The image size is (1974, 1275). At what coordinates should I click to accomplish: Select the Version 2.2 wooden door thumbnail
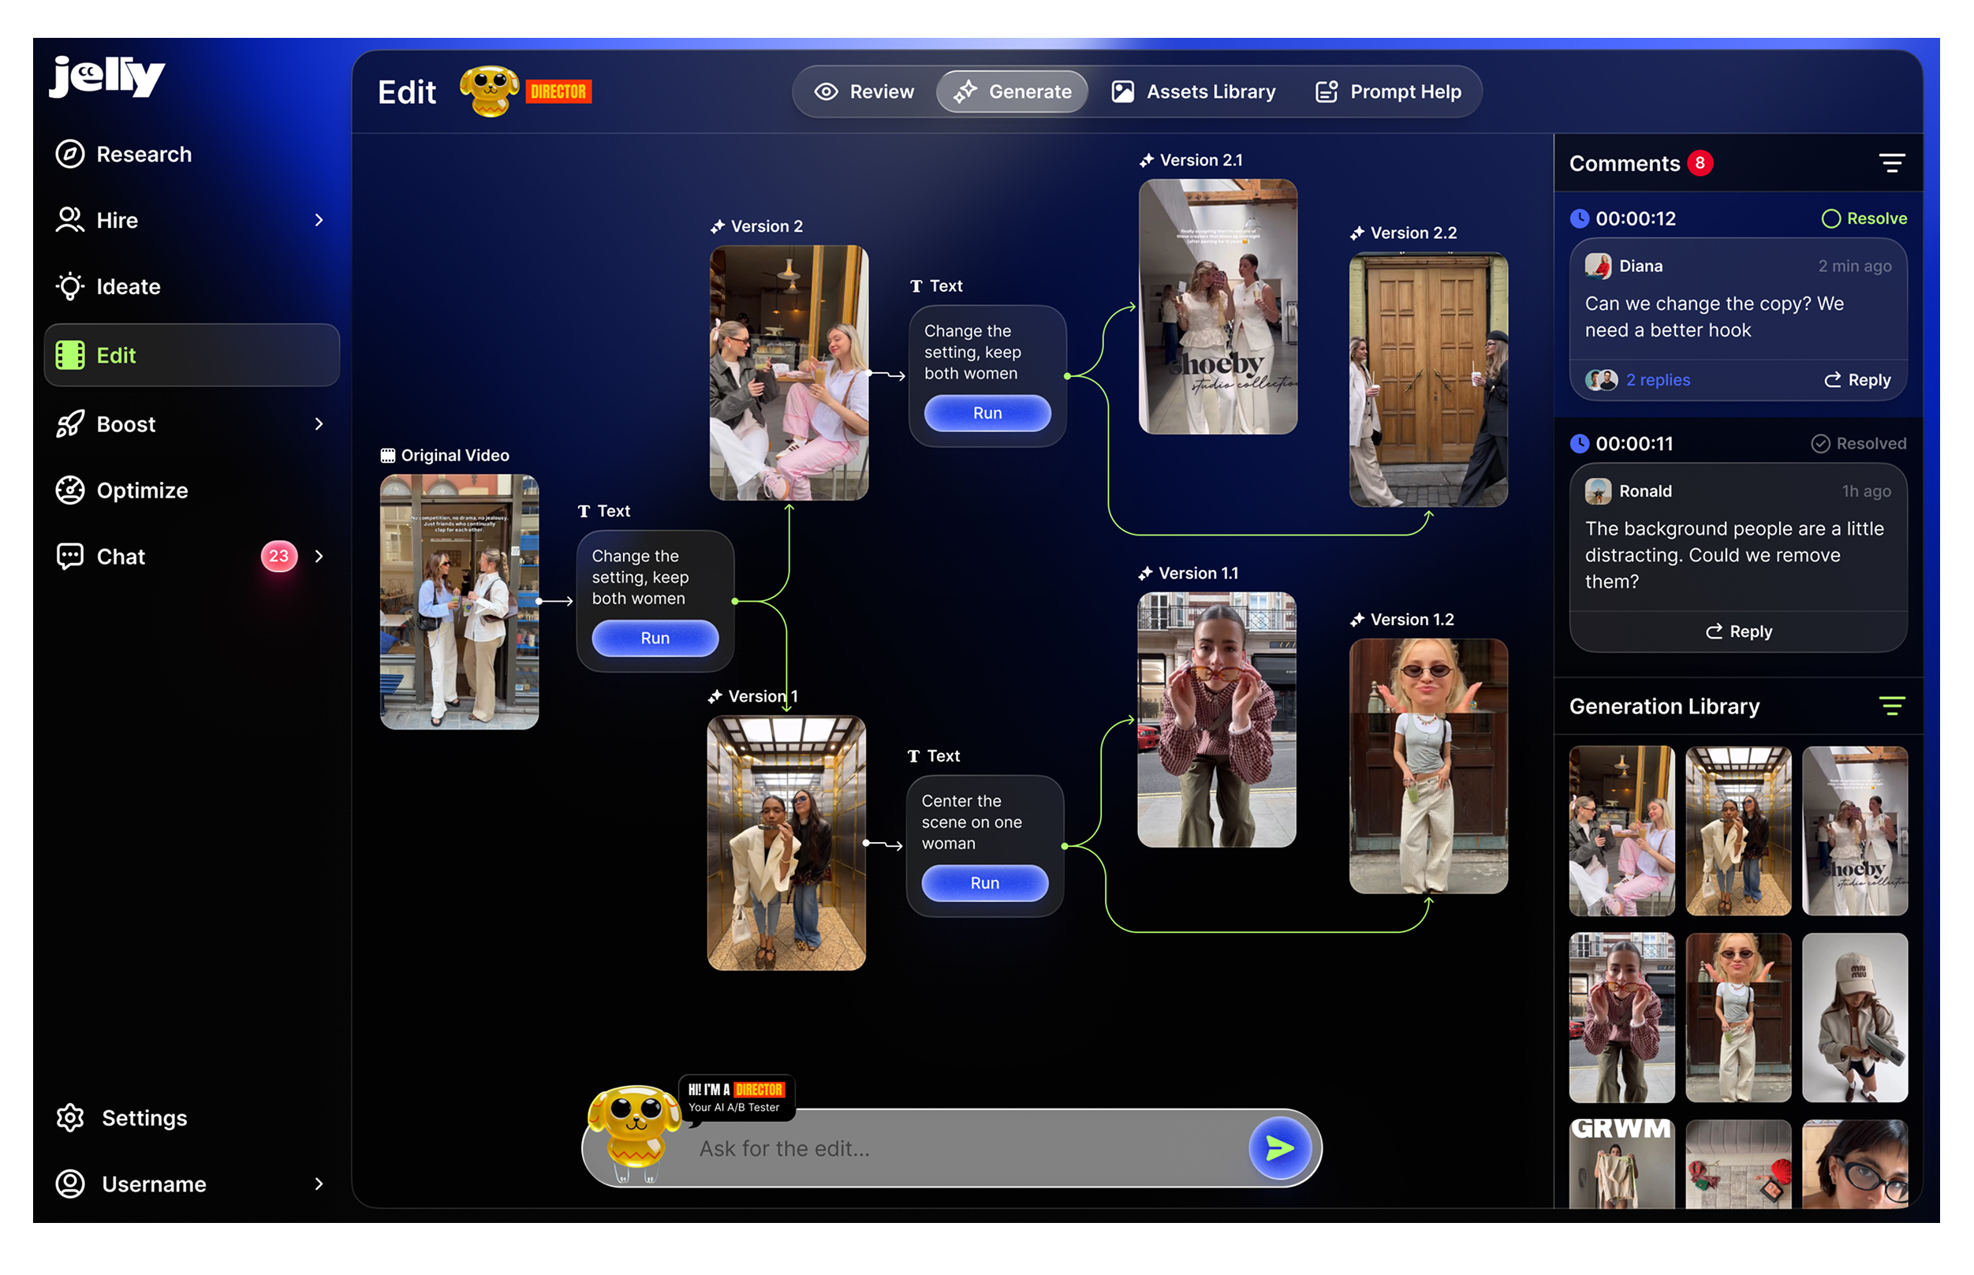[1428, 380]
